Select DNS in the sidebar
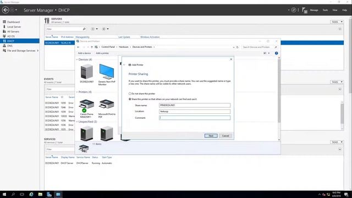Screen dimensions: 352x198 10,46
